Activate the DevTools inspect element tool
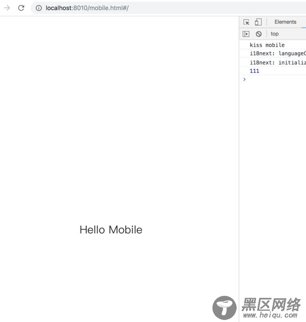The height and width of the screenshot is (322, 306). point(246,22)
